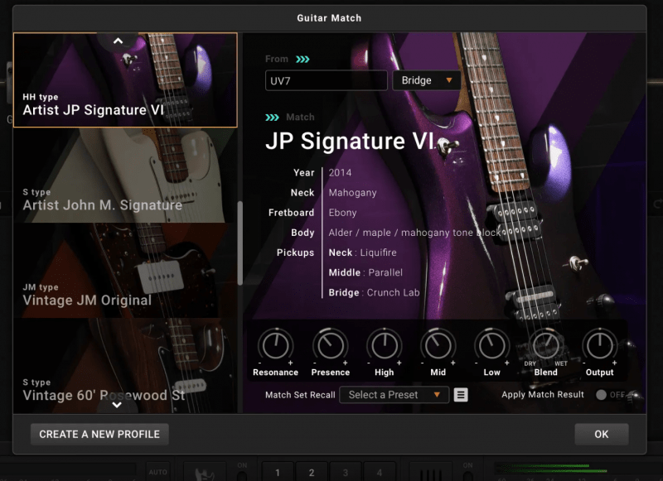Click the Dry/Wet Blend knob
The image size is (663, 481).
pos(546,345)
